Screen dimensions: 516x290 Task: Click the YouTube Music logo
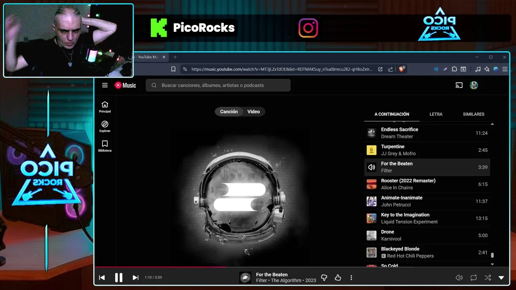coord(125,85)
